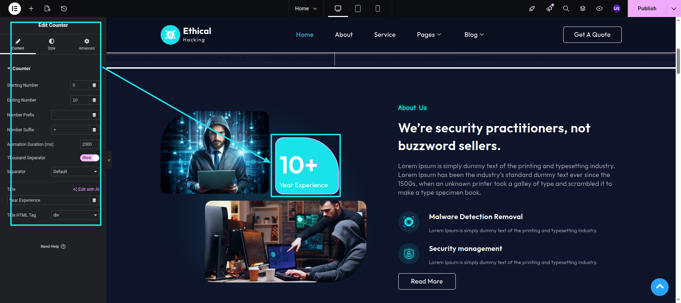681x303 pixels.
Task: Switch to the Style tab
Action: (51, 44)
